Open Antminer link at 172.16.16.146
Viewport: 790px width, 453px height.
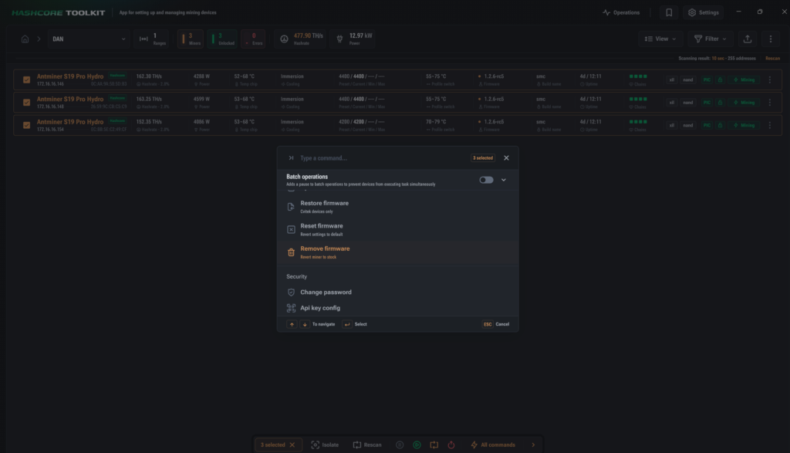(x=70, y=76)
